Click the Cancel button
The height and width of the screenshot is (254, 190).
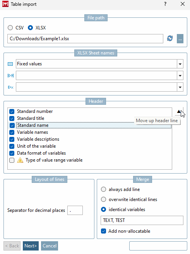[50, 246]
